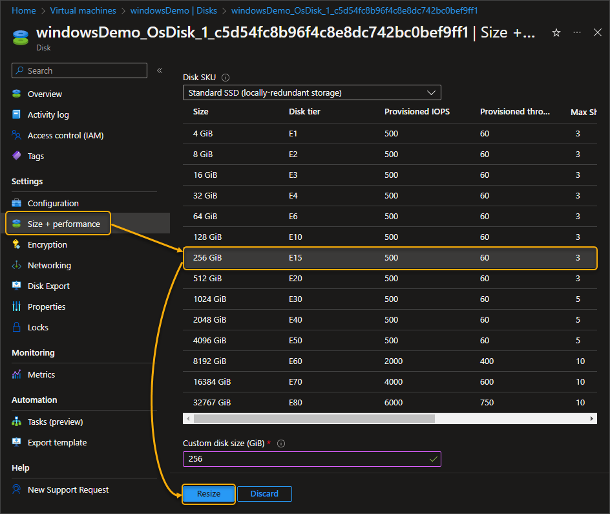Screen dimensions: 610x514
Task: Open Networking menu item
Action: point(49,265)
